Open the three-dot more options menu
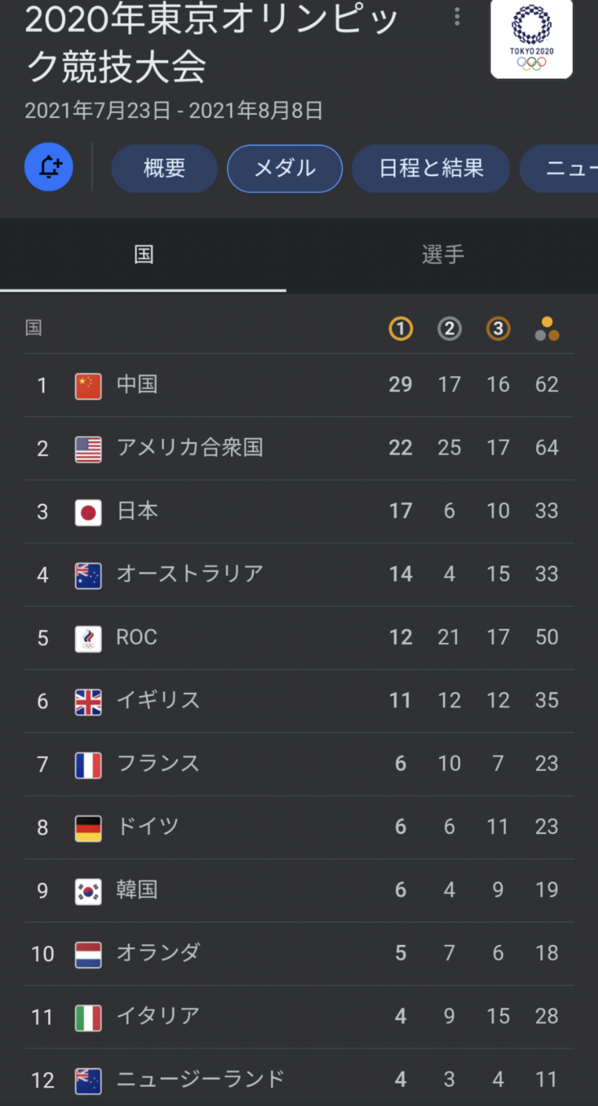This screenshot has width=598, height=1106. (x=457, y=17)
